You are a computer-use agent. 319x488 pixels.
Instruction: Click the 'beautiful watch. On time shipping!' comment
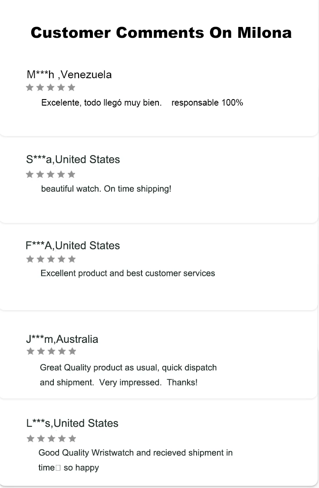click(x=106, y=189)
